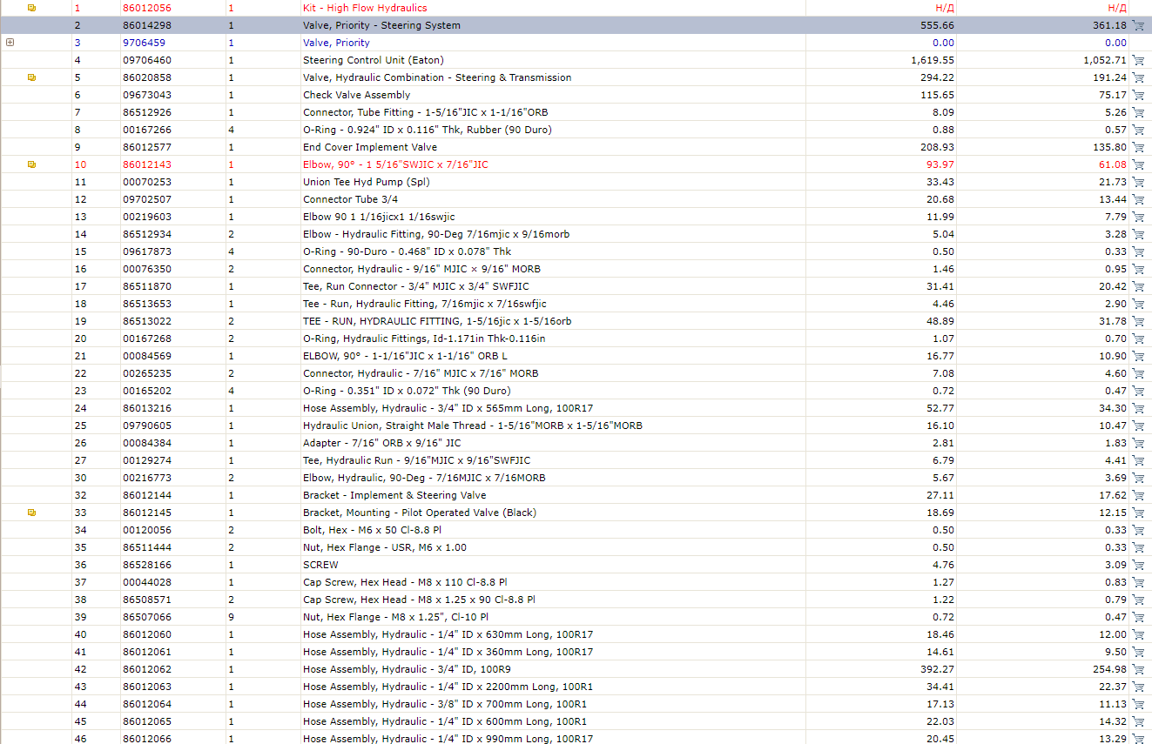Click cart icon for Adapter 7/16" ORB
1152x744 pixels.
click(1138, 443)
